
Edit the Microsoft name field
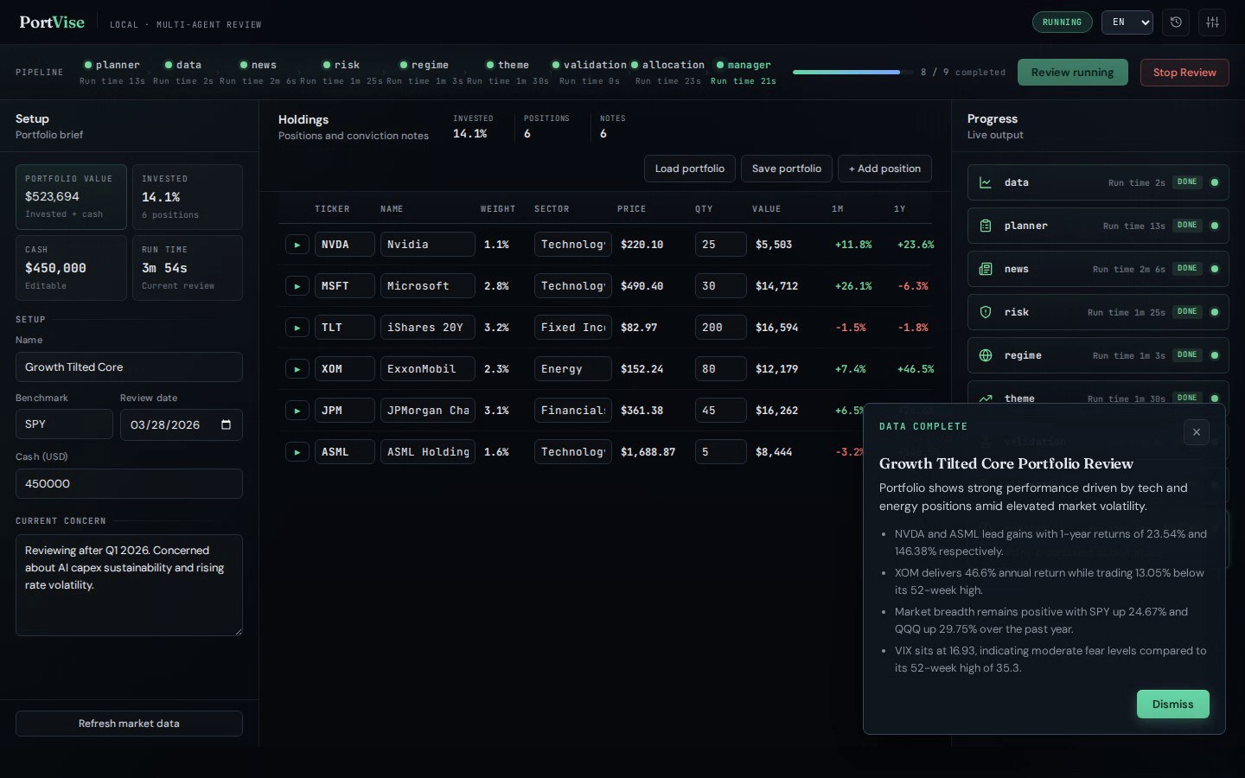point(428,286)
